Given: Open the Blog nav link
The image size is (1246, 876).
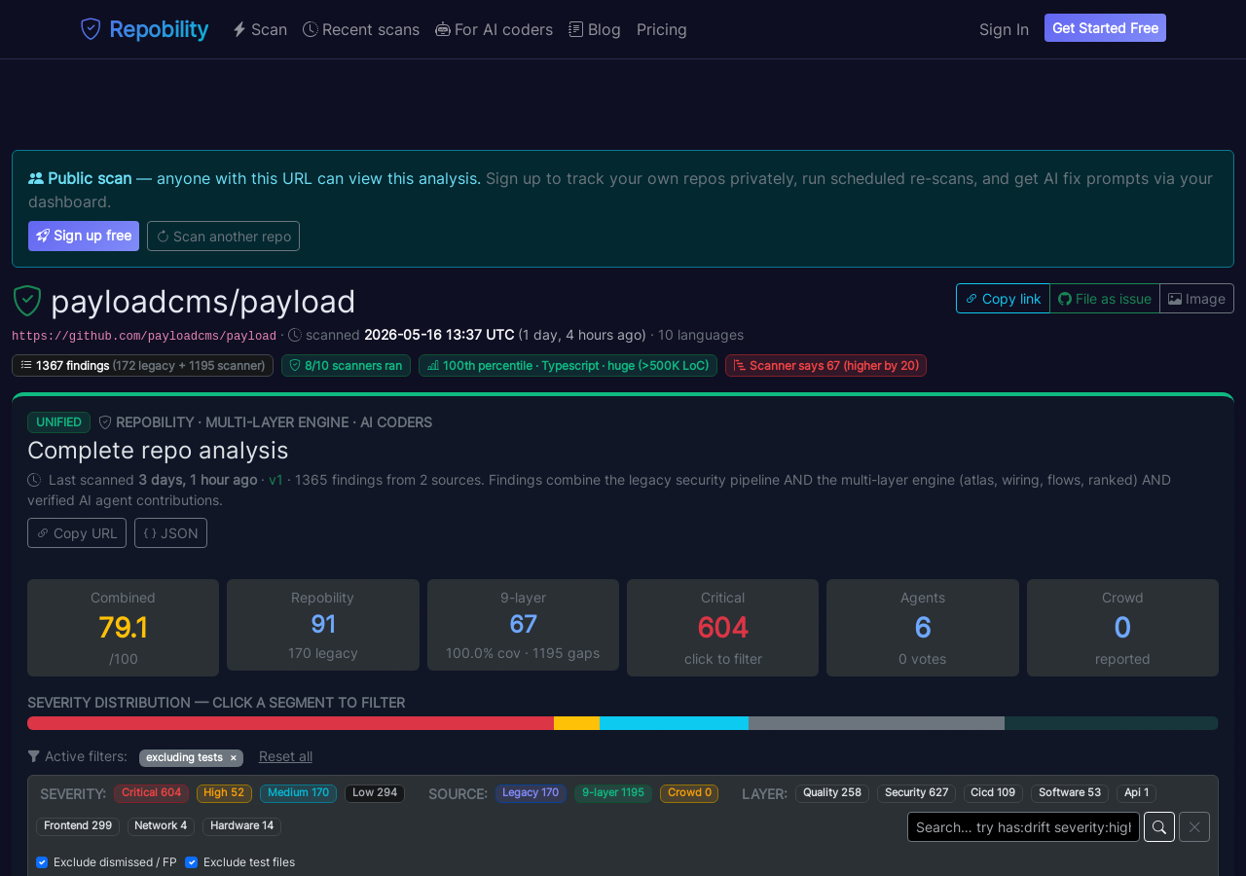Looking at the screenshot, I should [595, 29].
